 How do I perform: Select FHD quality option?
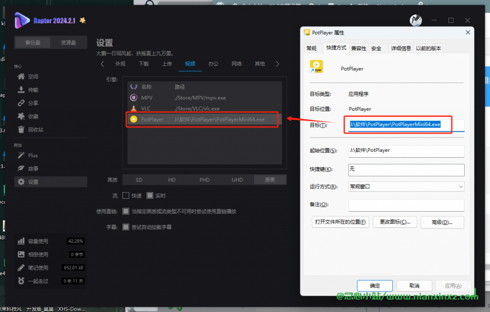[x=205, y=180]
